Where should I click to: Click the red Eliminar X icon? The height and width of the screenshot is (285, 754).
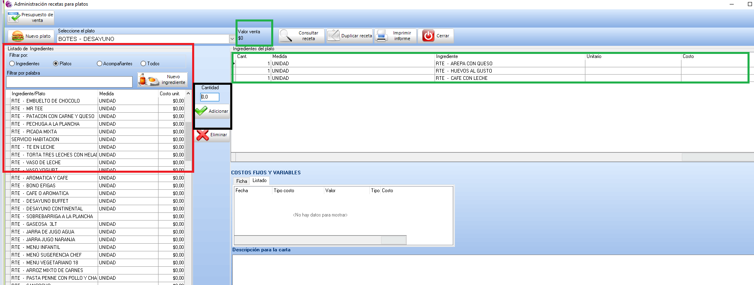203,135
